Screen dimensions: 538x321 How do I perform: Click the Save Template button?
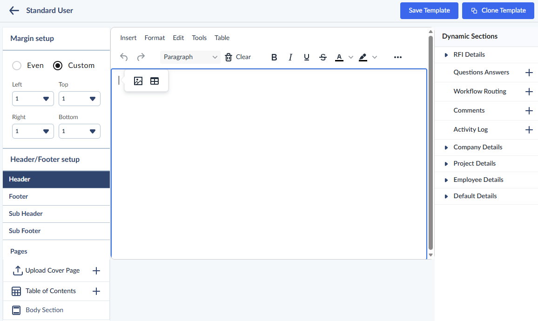click(429, 11)
